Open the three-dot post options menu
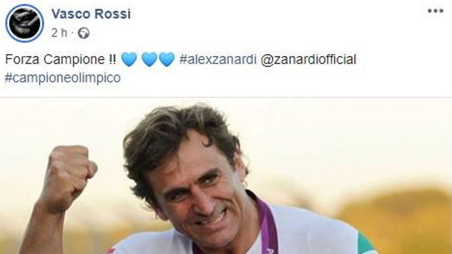The height and width of the screenshot is (254, 452). click(x=435, y=11)
